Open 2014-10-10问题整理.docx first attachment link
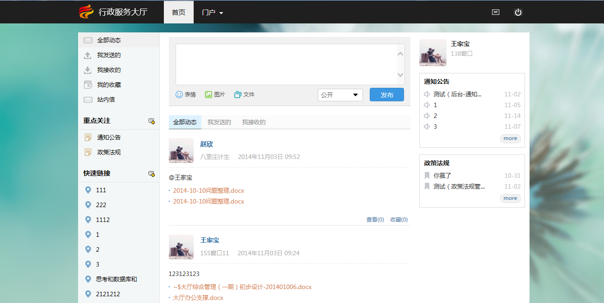The image size is (604, 303). (x=209, y=190)
